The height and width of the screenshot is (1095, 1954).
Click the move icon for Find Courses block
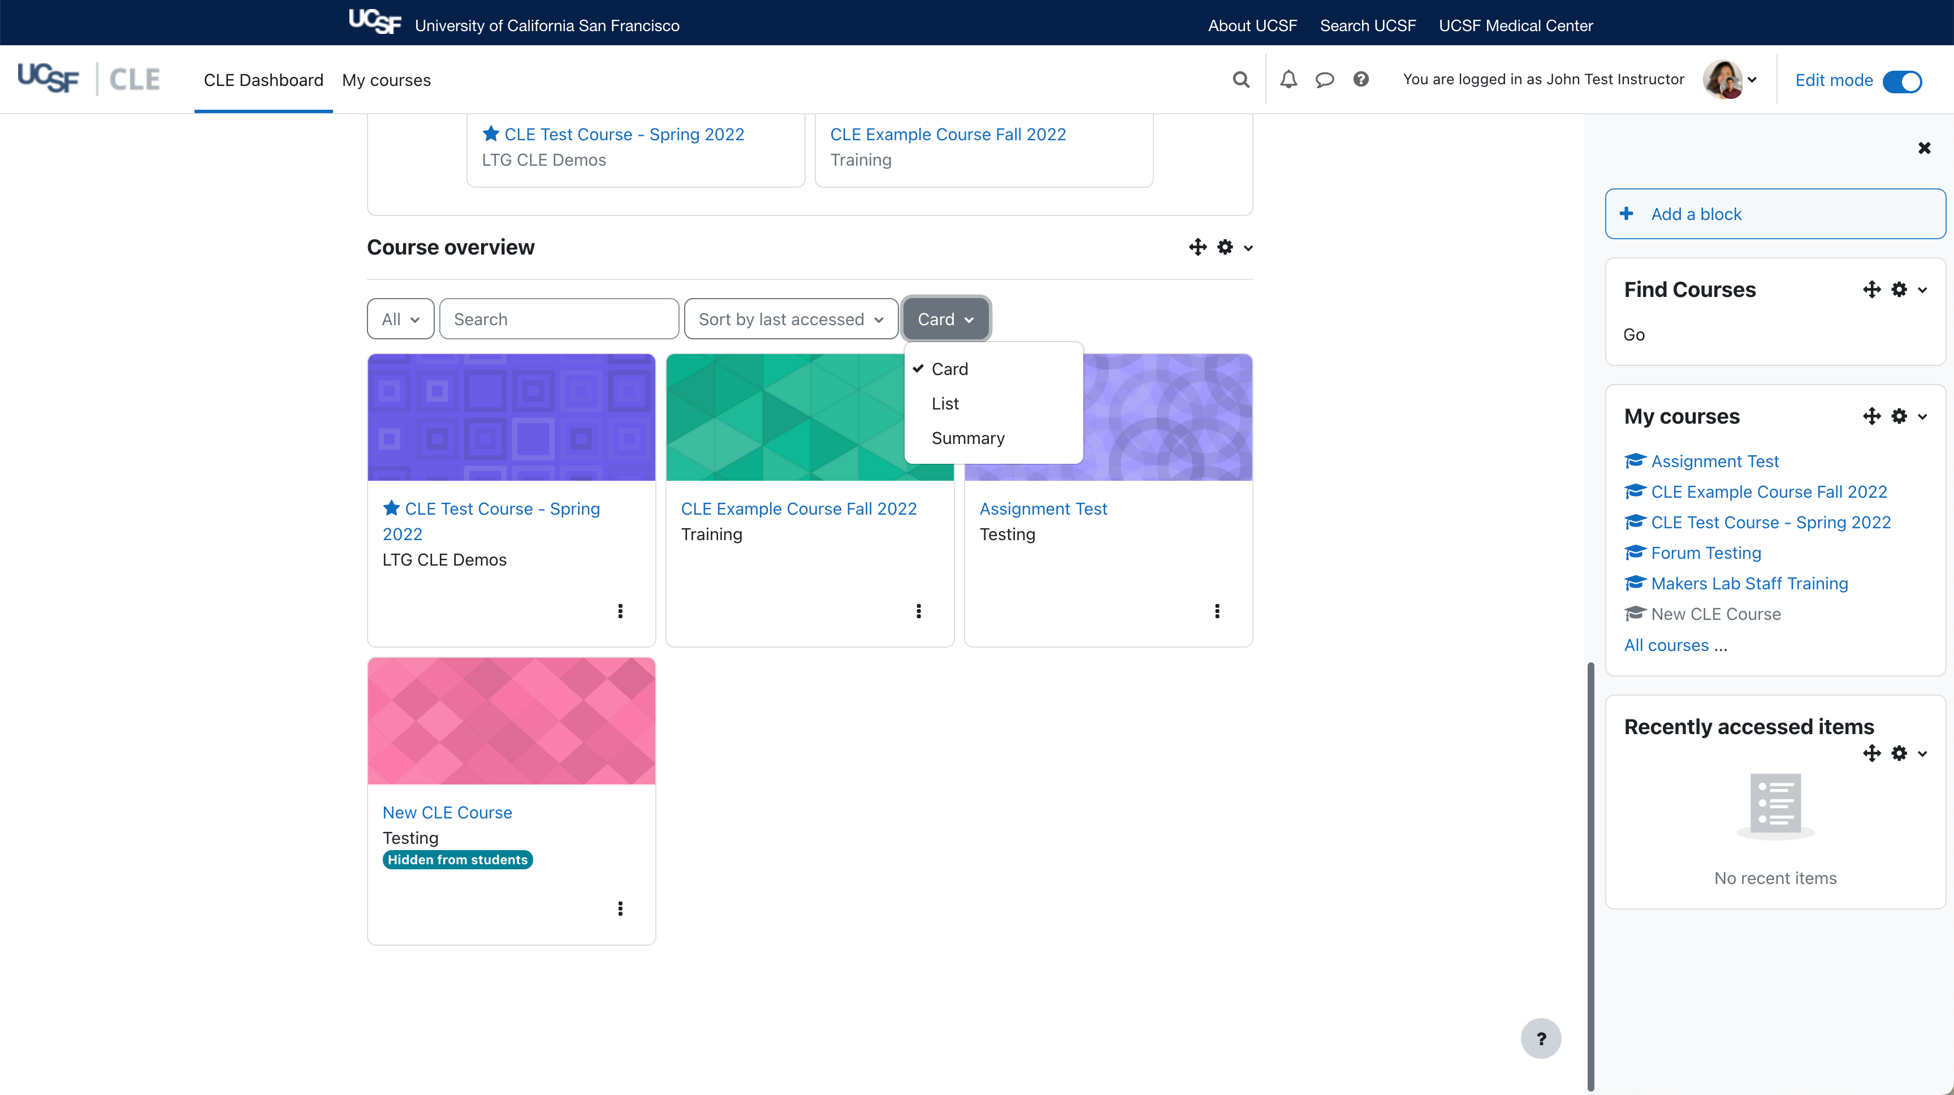[1871, 290]
